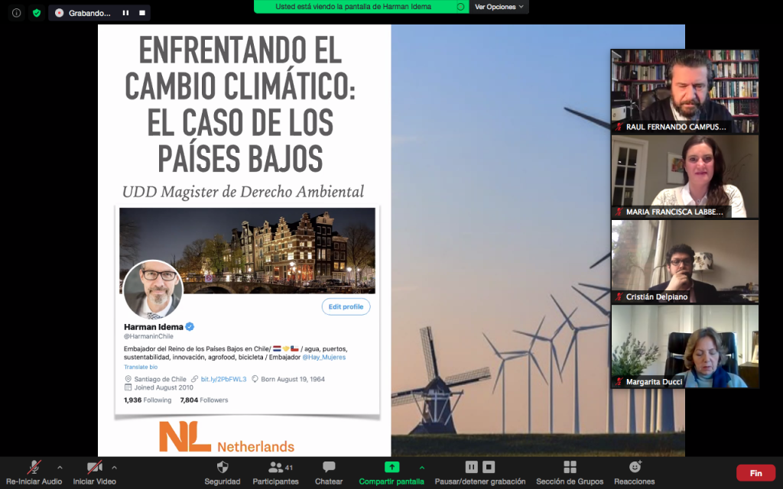Image resolution: width=783 pixels, height=489 pixels.
Task: Turn on camera with Iniciar Video
Action: (x=94, y=468)
